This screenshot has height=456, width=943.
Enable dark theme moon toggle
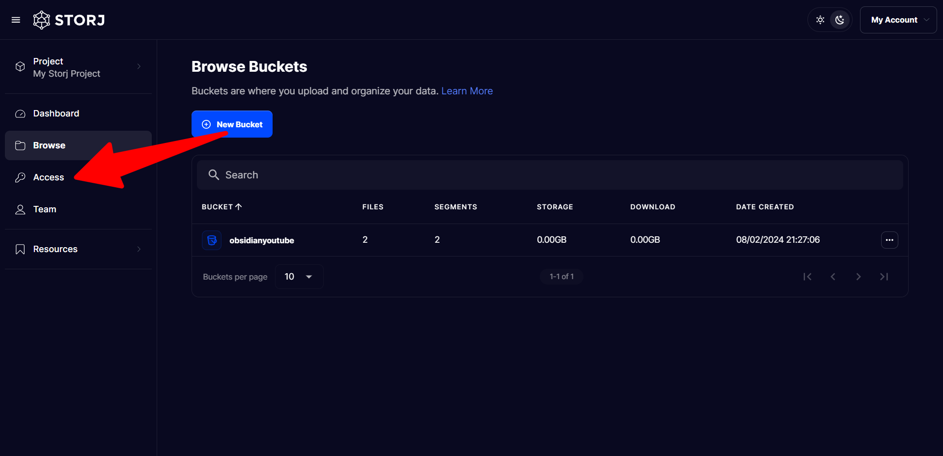click(840, 20)
